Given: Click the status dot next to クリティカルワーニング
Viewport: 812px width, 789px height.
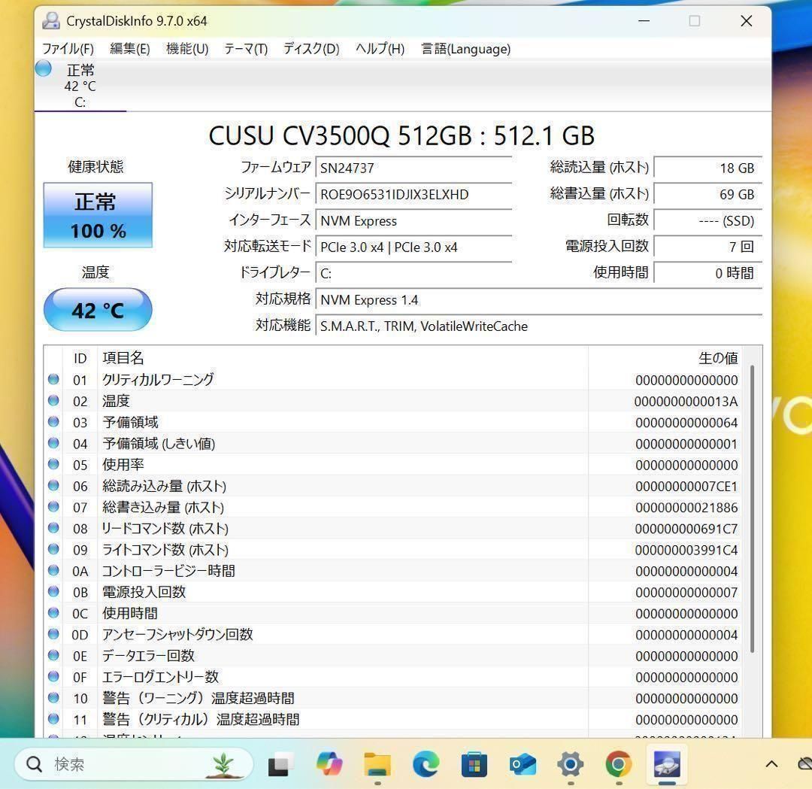Looking at the screenshot, I should [53, 380].
